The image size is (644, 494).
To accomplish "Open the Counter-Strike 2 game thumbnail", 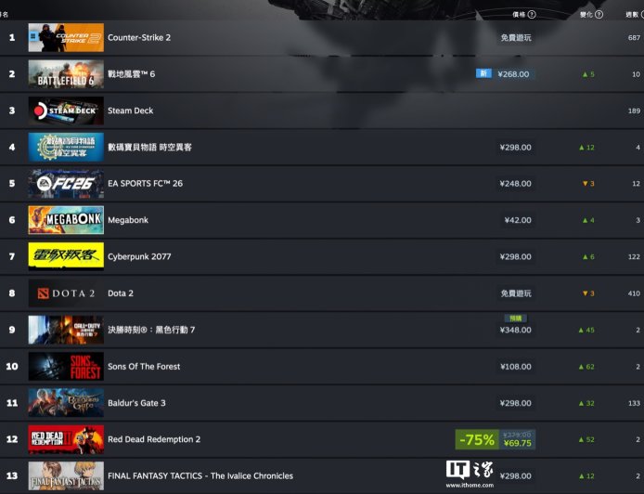I will pos(66,37).
